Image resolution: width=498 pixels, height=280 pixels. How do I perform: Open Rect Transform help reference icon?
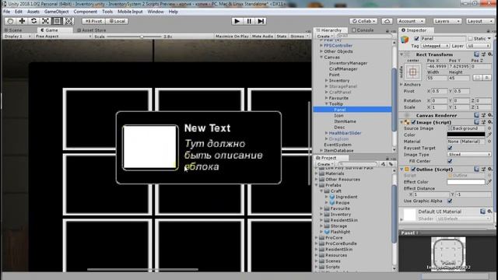pos(476,54)
